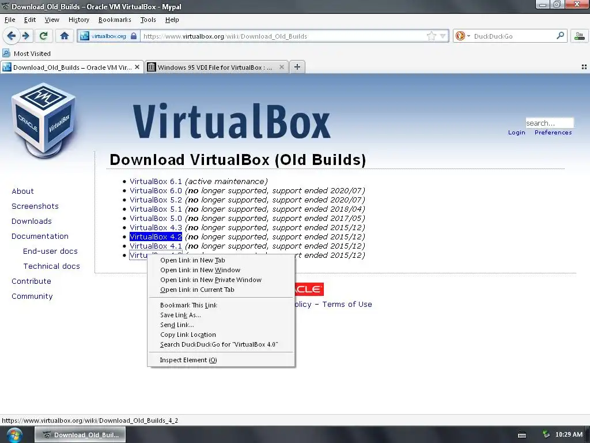Click the Login link
The height and width of the screenshot is (443, 590).
(x=517, y=133)
